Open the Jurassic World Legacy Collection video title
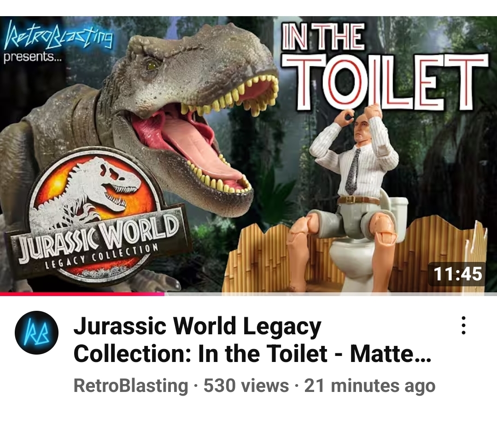 tap(252, 340)
